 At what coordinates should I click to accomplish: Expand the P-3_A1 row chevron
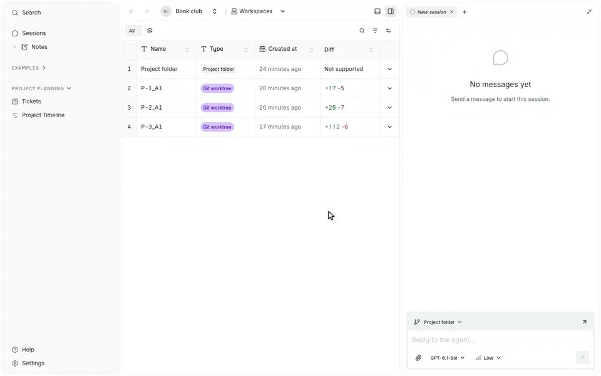pos(389,127)
